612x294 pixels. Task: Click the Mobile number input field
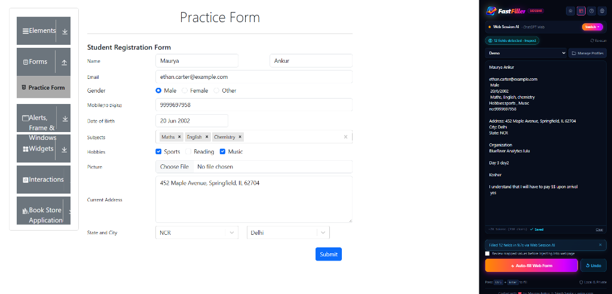(x=253, y=105)
